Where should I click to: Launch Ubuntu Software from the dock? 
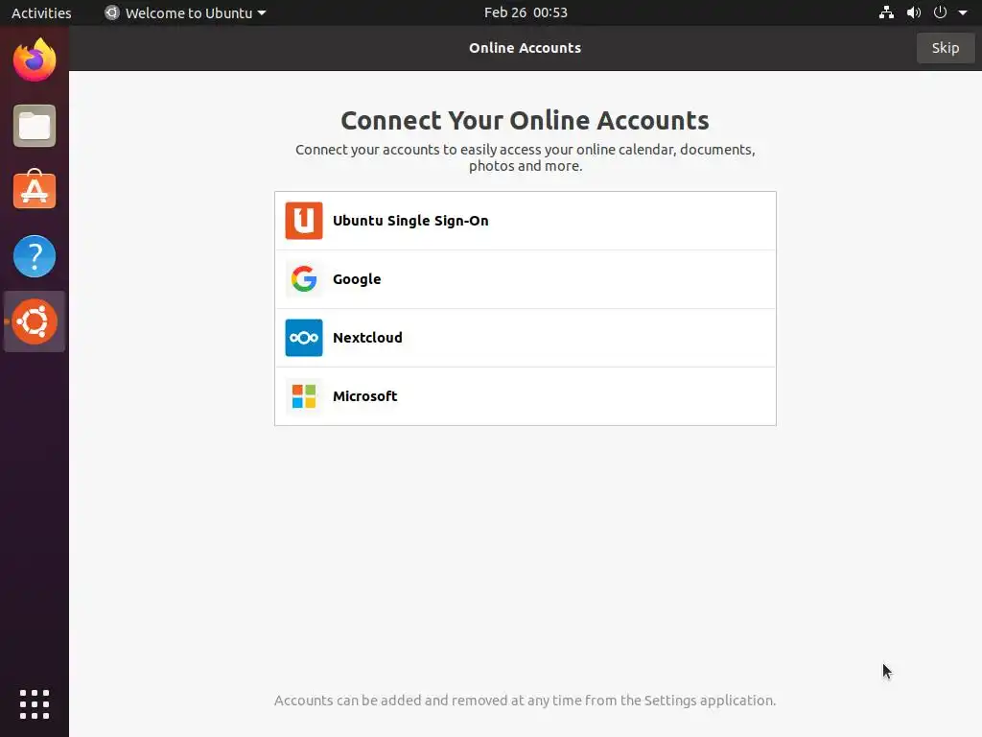[35, 190]
